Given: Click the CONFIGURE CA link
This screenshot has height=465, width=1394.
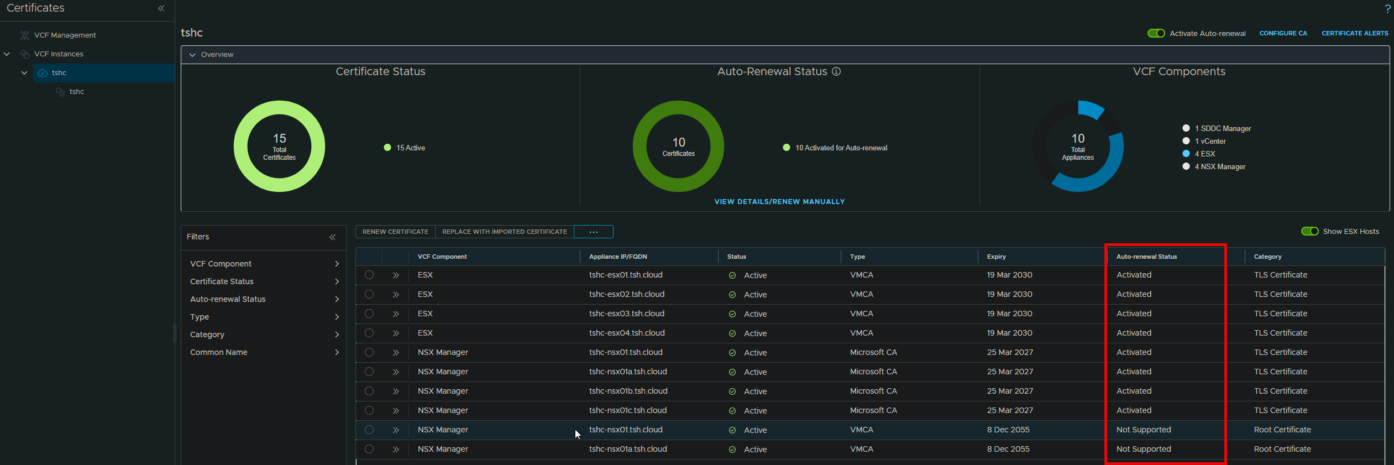Looking at the screenshot, I should pyautogui.click(x=1283, y=33).
